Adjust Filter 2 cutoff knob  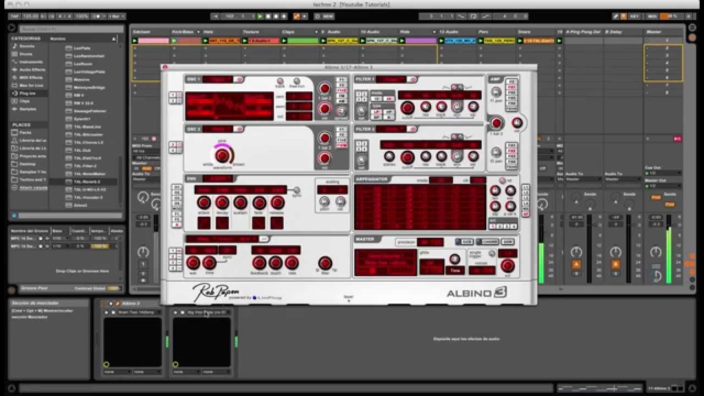[407, 157]
